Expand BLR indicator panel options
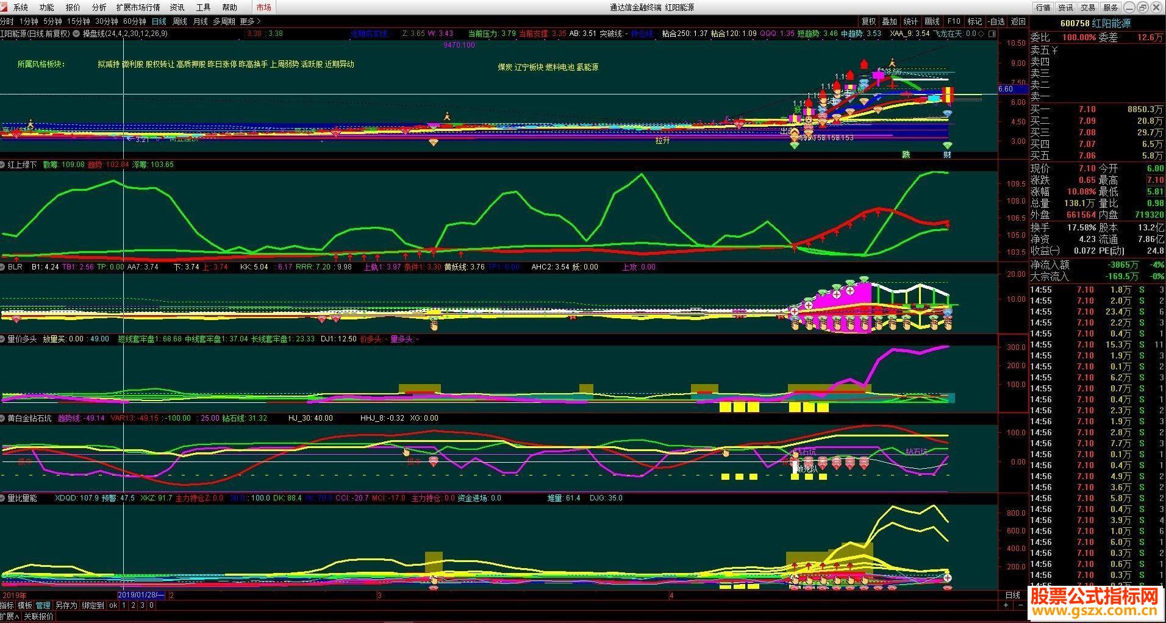1166x623 pixels. tap(3, 267)
